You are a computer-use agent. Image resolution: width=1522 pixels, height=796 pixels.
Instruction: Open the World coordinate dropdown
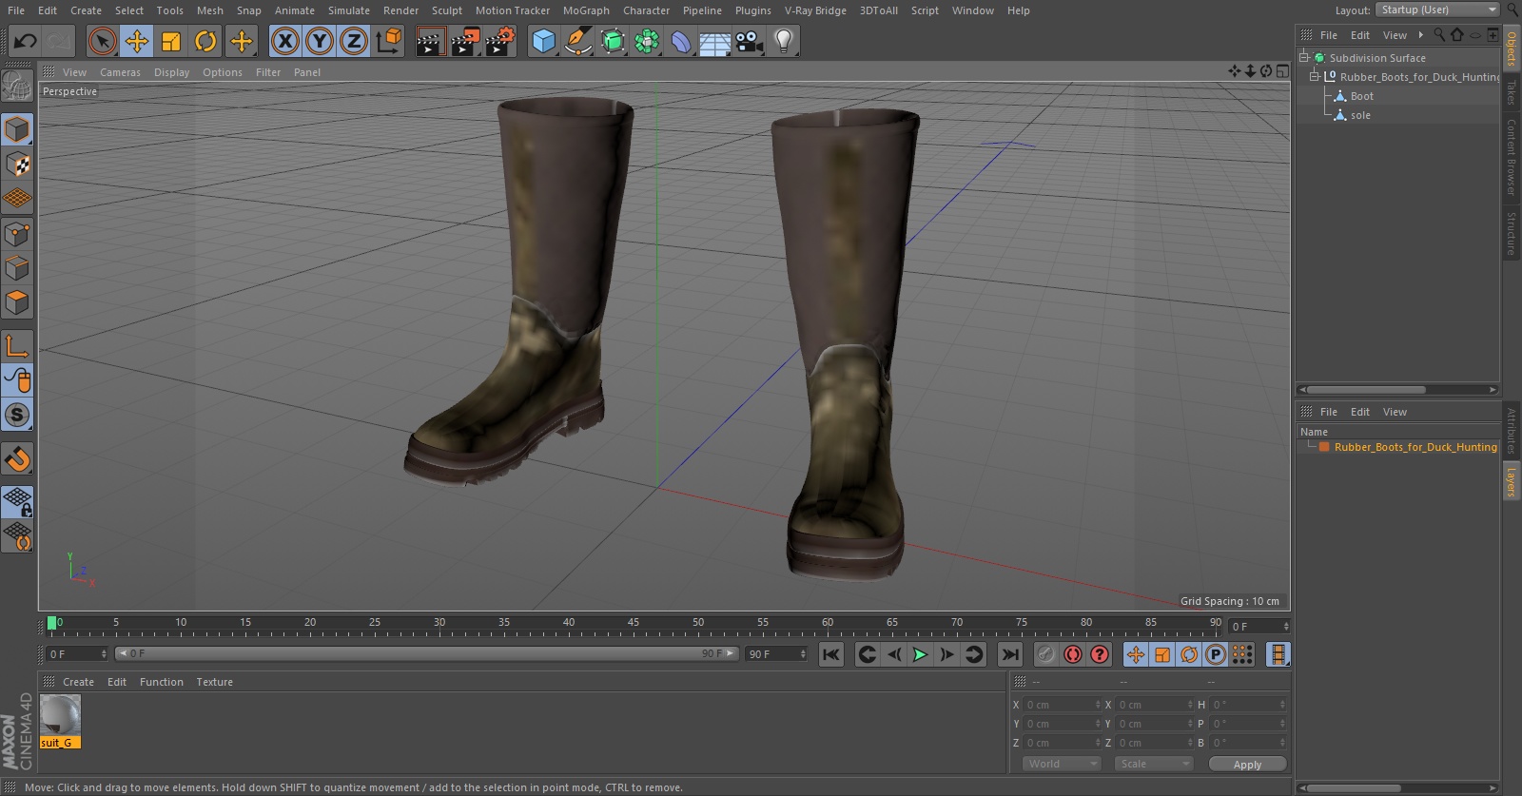(x=1062, y=764)
